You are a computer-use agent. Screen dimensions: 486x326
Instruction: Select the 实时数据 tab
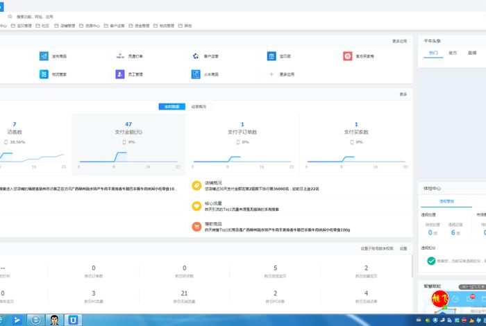click(x=171, y=107)
